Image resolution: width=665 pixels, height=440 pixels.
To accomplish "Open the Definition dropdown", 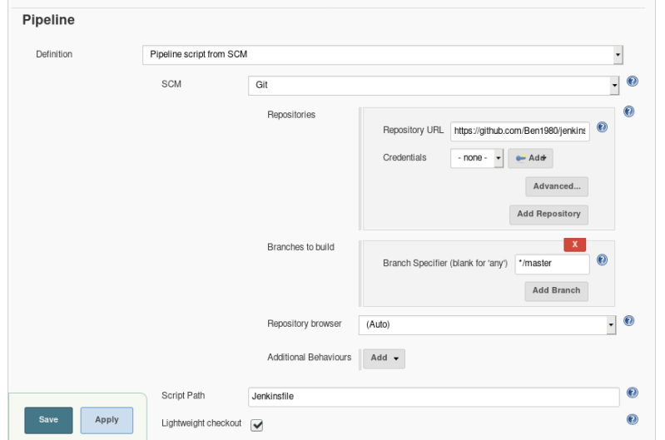I will point(383,55).
